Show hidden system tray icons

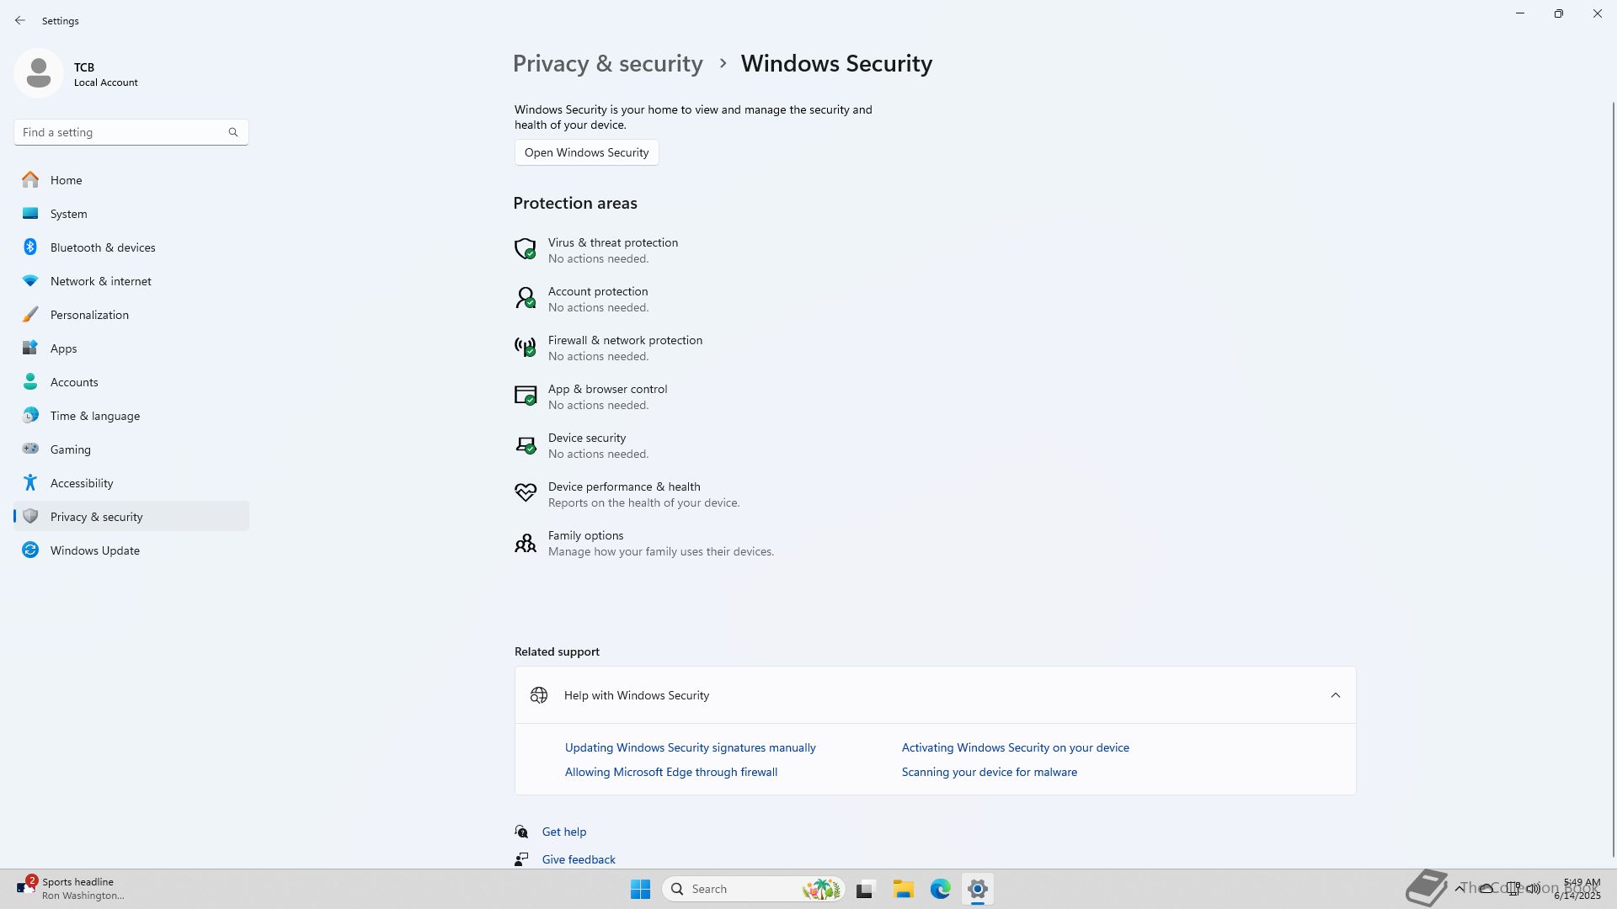pyautogui.click(x=1459, y=888)
